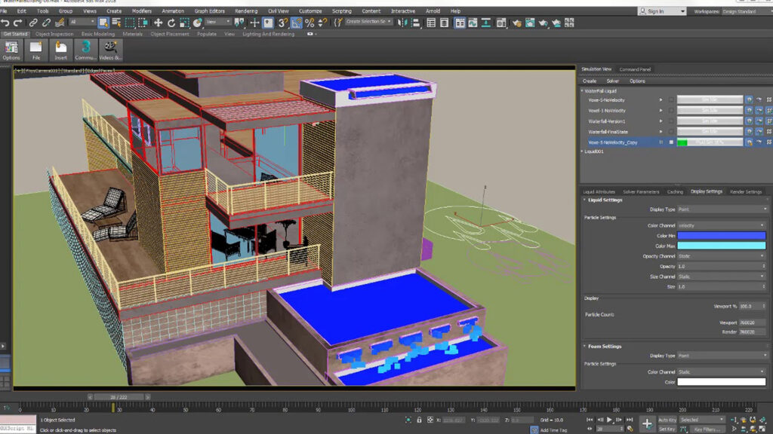Click Rectangular Selection Region icon

pyautogui.click(x=130, y=23)
